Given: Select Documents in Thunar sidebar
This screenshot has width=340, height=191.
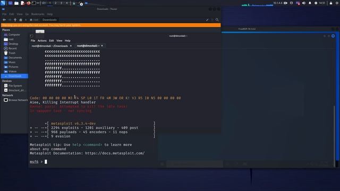Looking at the screenshot, I should tap(14, 58).
